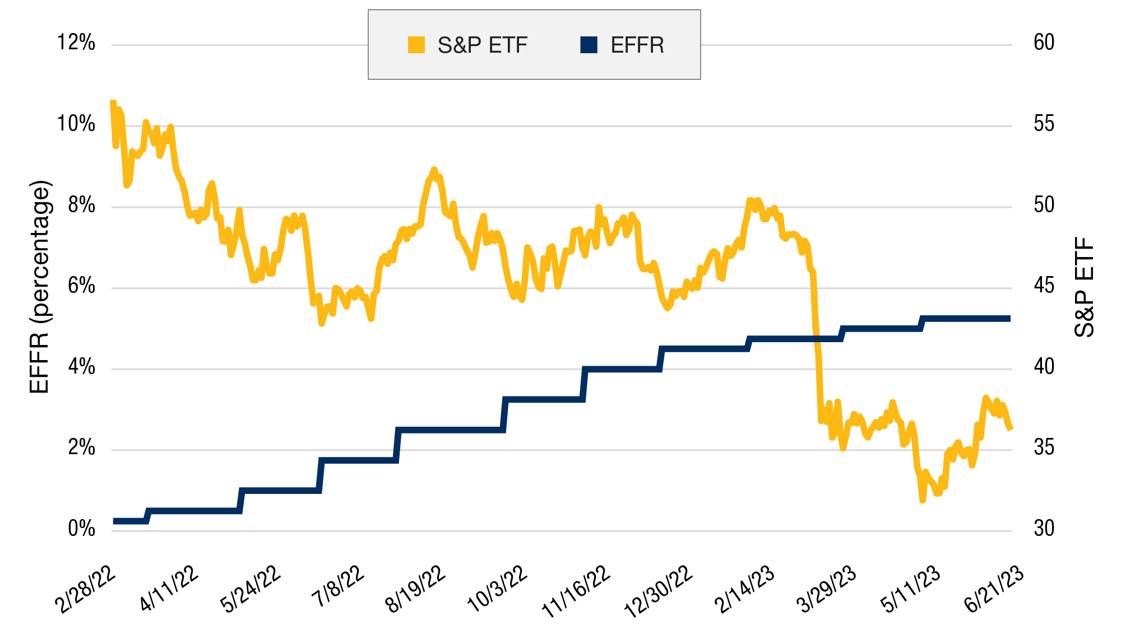Image resolution: width=1121 pixels, height=630 pixels.
Task: Click the 45 right-axis tick label
Action: point(1044,286)
